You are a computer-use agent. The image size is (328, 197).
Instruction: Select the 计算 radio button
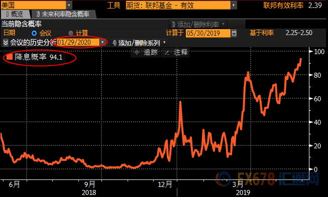(x=71, y=33)
